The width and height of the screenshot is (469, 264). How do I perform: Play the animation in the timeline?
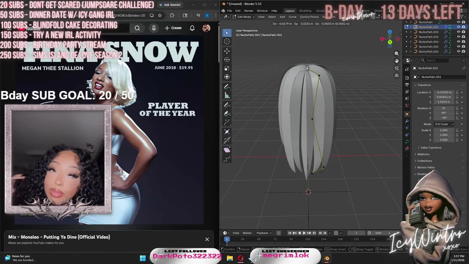point(304,233)
